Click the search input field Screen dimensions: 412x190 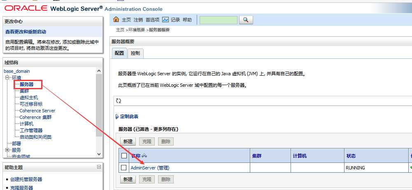[219, 20]
